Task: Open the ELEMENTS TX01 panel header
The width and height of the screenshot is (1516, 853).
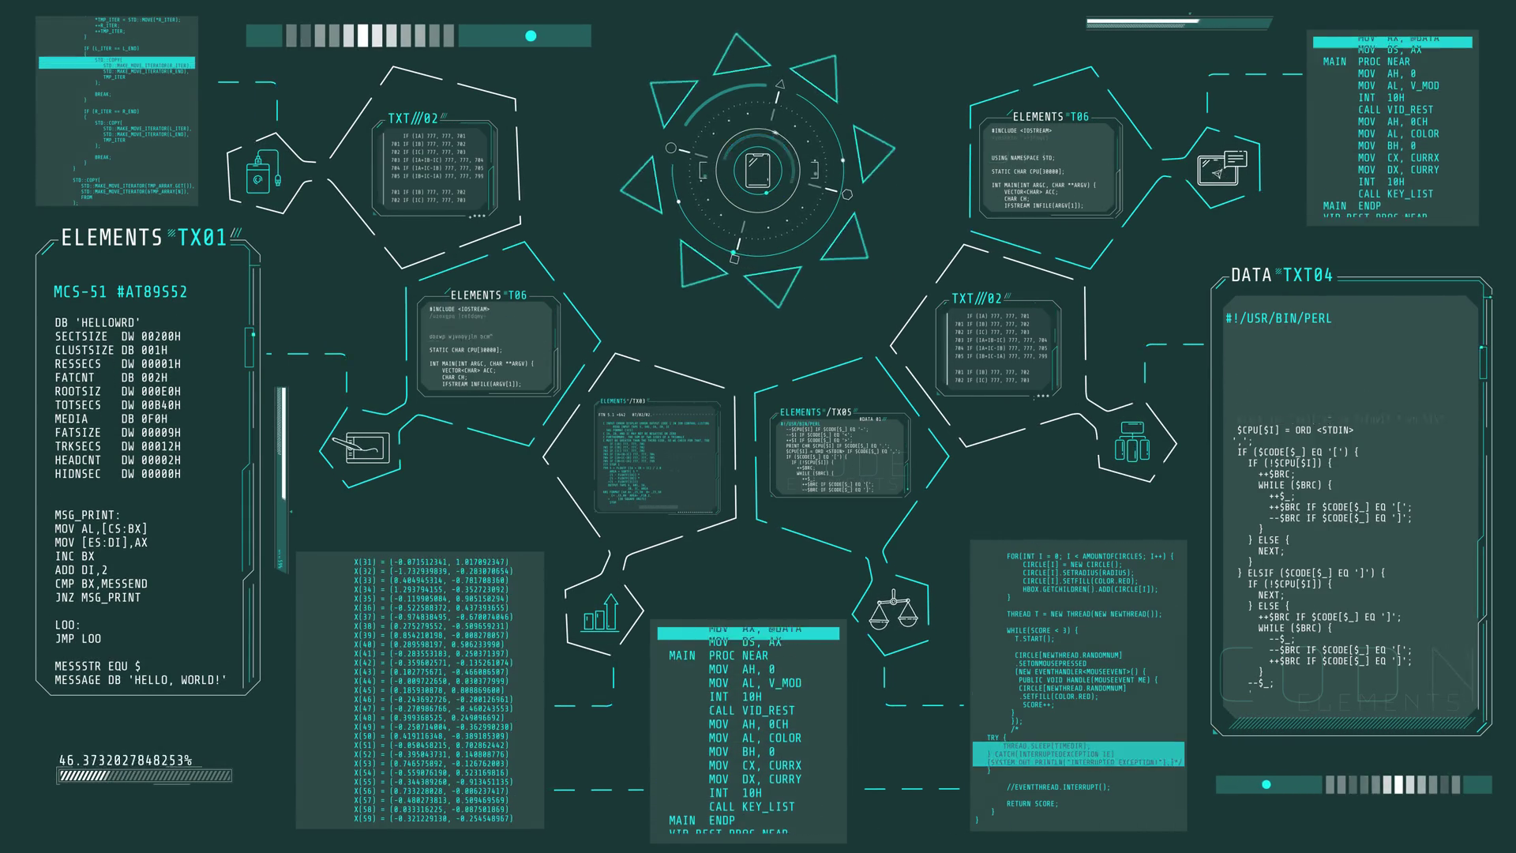Action: pyautogui.click(x=144, y=238)
